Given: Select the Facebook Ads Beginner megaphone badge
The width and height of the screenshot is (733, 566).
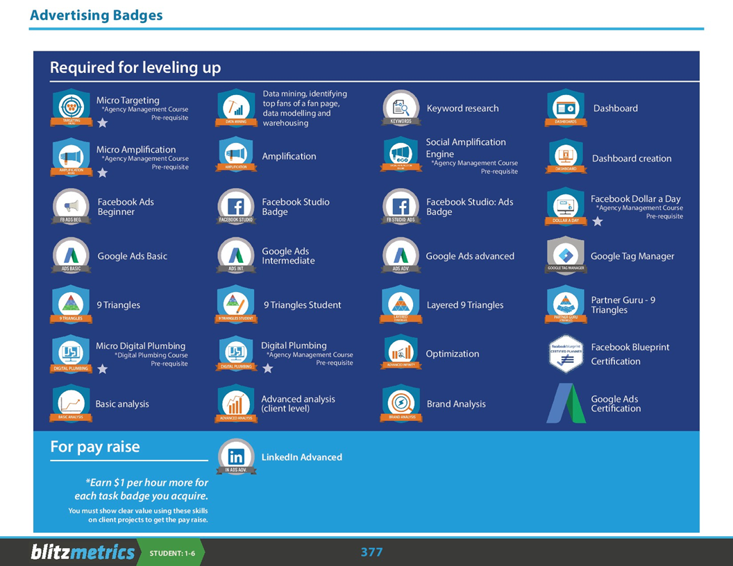Looking at the screenshot, I should (x=71, y=206).
